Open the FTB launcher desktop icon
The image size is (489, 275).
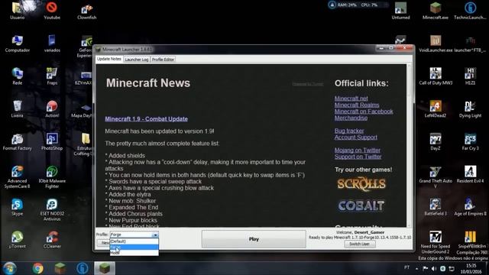point(471,44)
